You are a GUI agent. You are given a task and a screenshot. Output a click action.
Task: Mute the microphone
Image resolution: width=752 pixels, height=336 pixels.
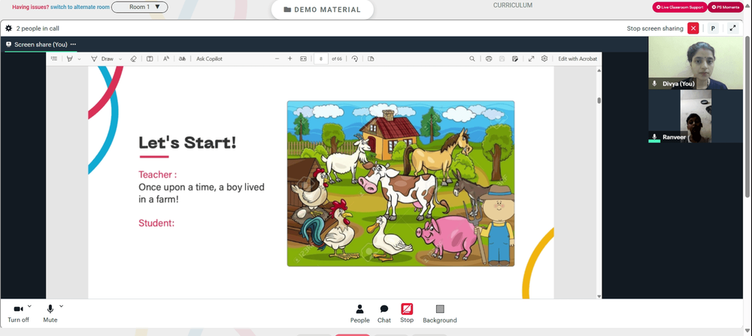click(50, 314)
